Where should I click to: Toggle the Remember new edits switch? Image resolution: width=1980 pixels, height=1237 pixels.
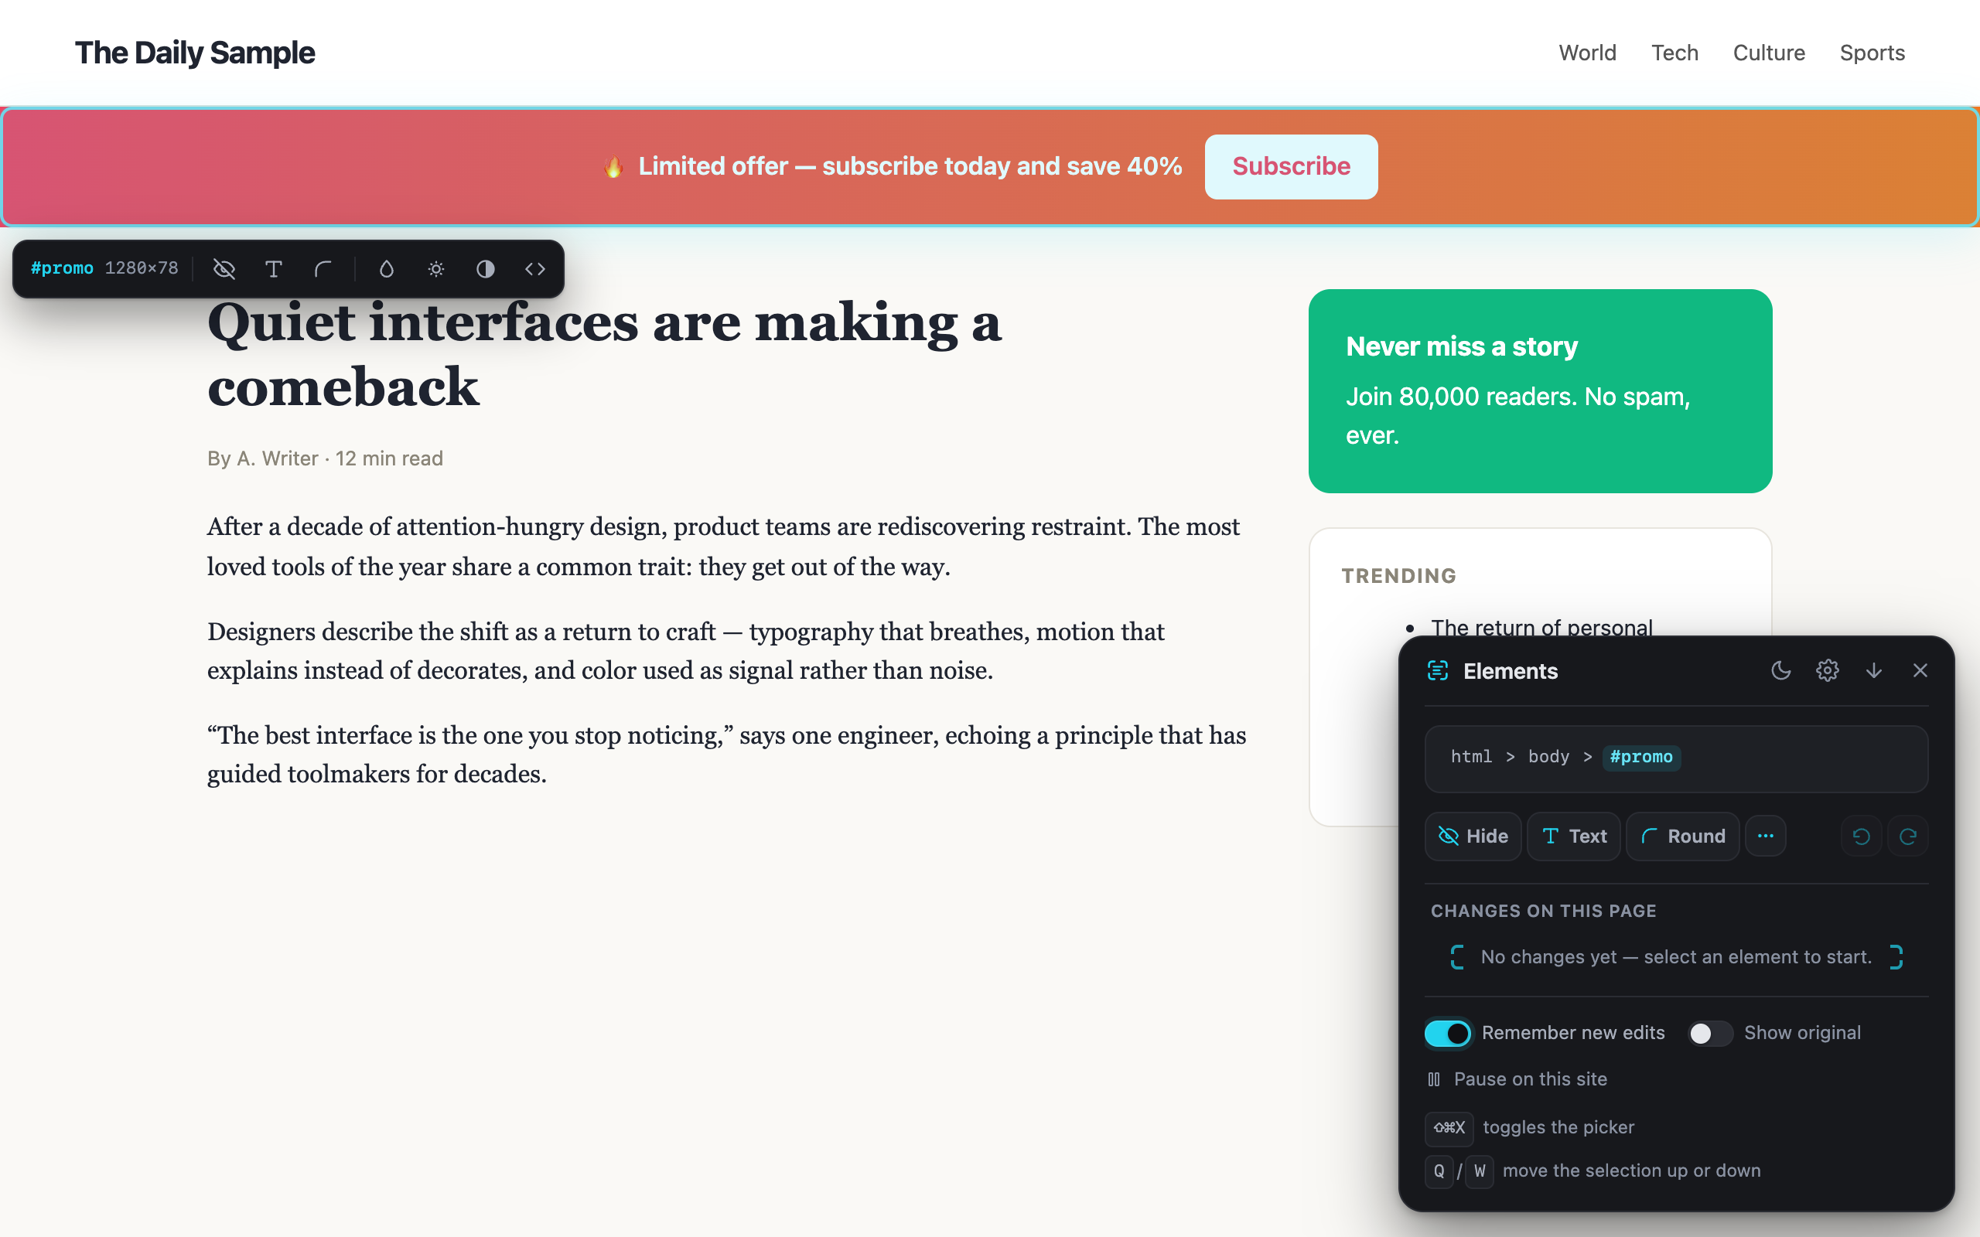coord(1447,1034)
